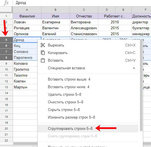Select column D header
Image resolution: width=151 pixels, height=147 pixels.
click(x=107, y=10)
